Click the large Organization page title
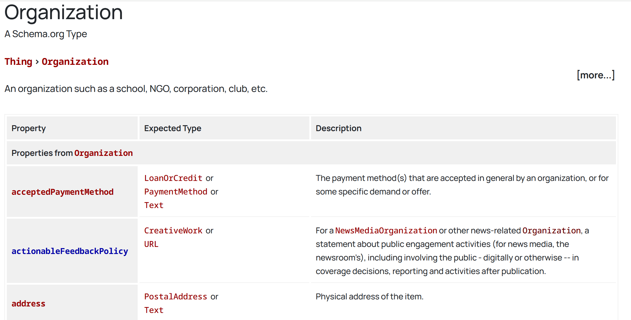631x320 pixels. point(63,12)
